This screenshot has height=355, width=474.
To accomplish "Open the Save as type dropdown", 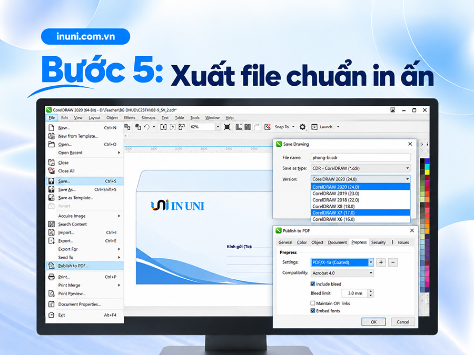I will point(360,168).
